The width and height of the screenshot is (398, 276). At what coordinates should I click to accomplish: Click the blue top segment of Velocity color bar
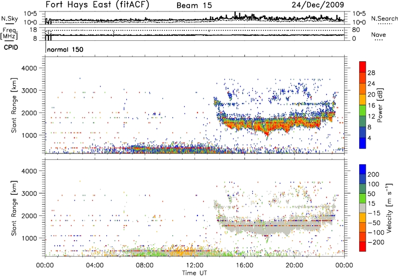point(363,169)
